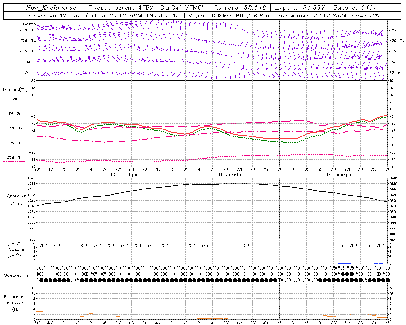This screenshot has width=406, height=325.
Task: Click the 'Рассчитано: 29.12.2024 22:42 UTC' text
Action: pos(329,16)
